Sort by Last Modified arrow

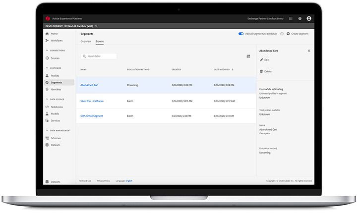[x=233, y=69]
